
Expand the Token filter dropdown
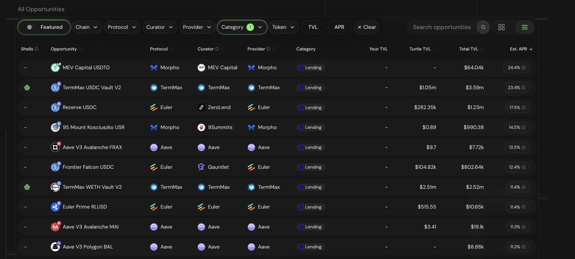click(x=284, y=27)
